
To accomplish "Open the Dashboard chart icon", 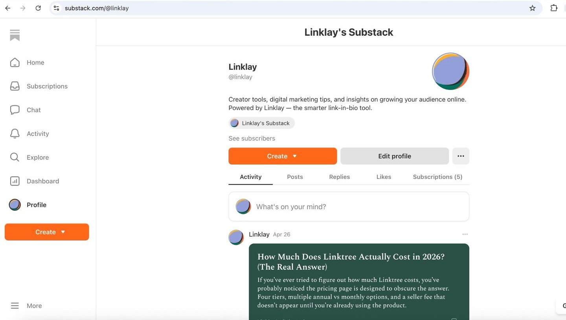I will pyautogui.click(x=15, y=181).
